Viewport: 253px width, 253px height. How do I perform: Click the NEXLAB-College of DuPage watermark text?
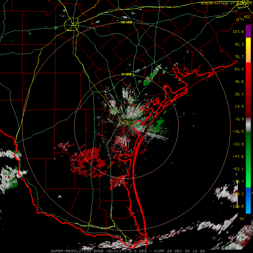pos(226,3)
